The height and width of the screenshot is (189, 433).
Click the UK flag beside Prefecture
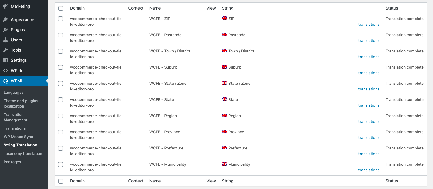click(x=224, y=148)
